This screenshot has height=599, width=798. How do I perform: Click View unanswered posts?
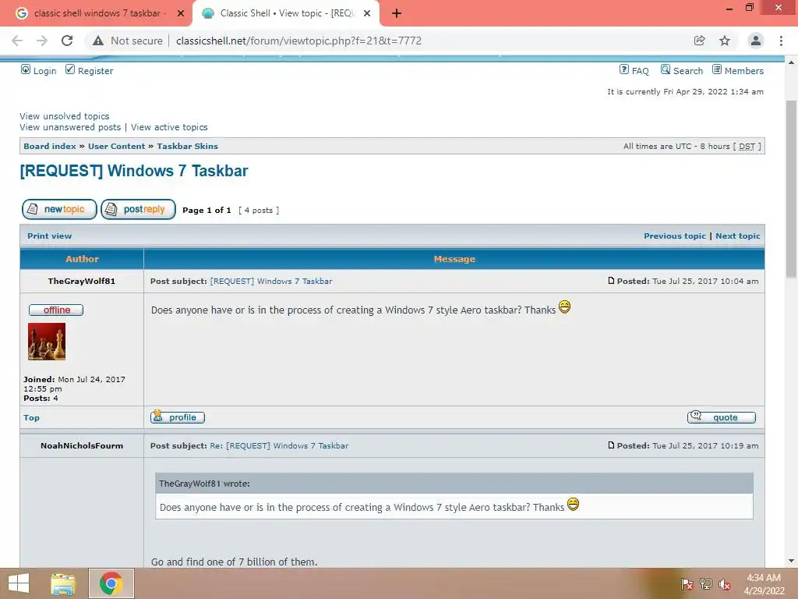point(70,127)
